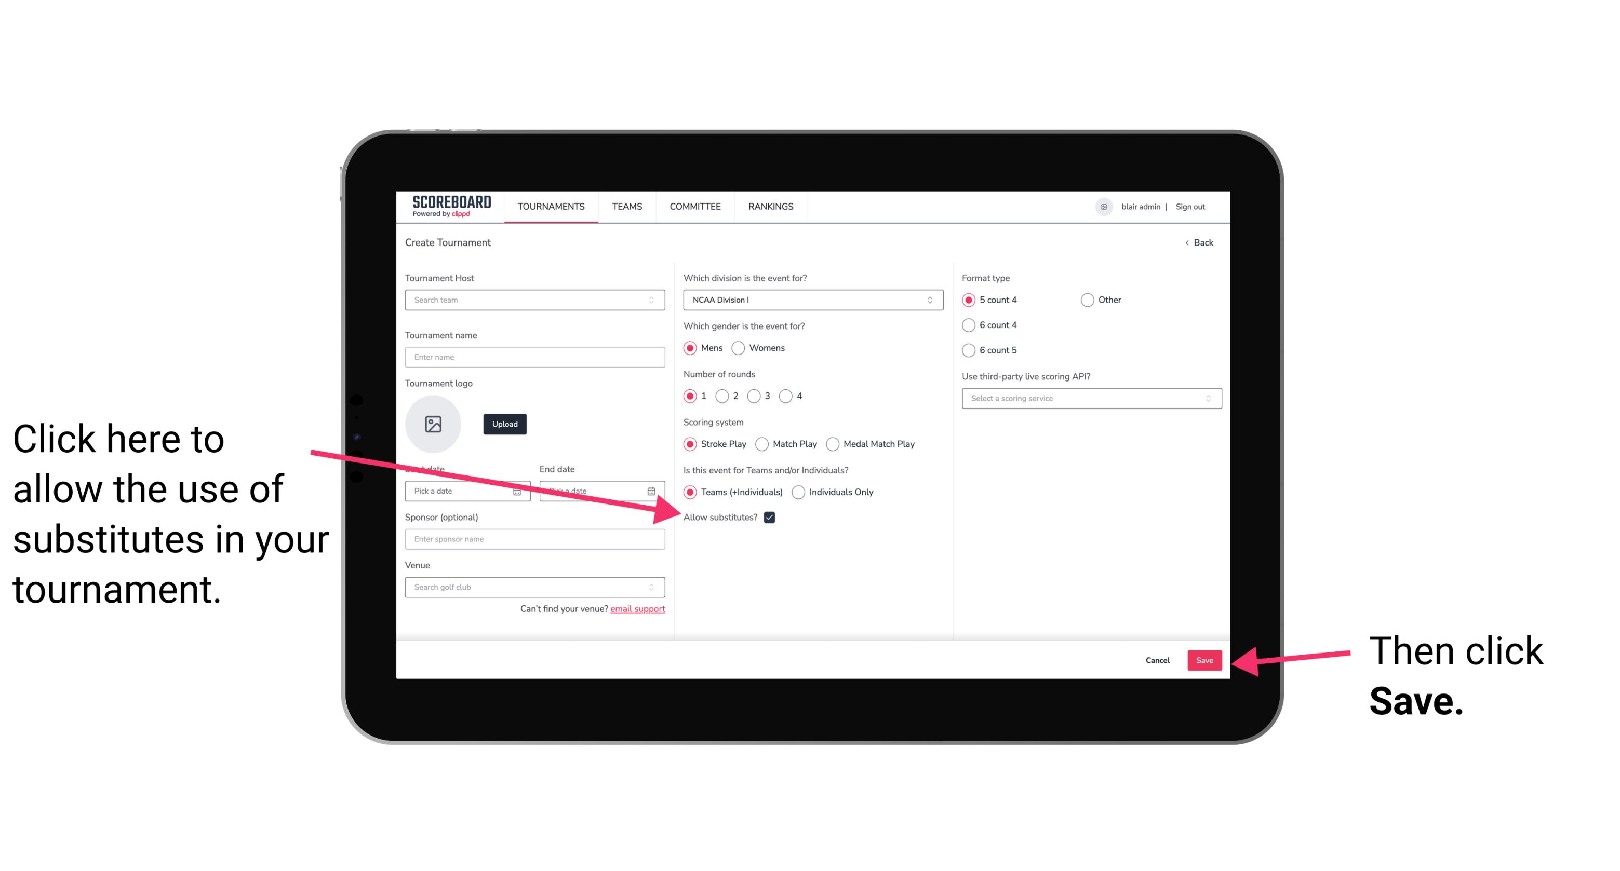Click the Venue search dropdown icon

(655, 588)
